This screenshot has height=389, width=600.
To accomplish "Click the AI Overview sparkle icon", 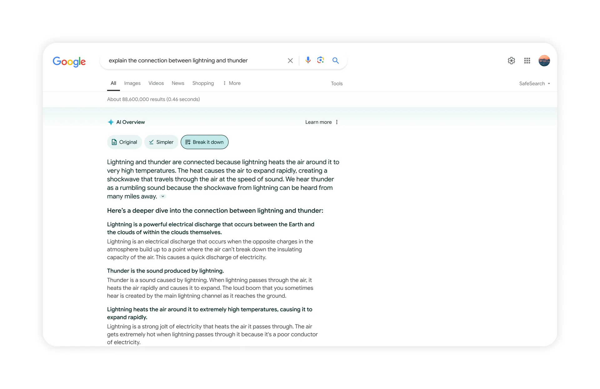I will (111, 122).
